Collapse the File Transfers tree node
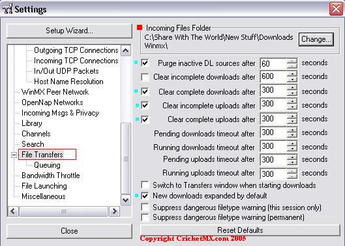 click(14, 155)
